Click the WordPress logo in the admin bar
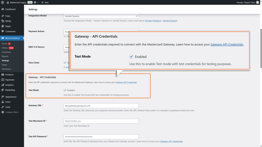This screenshot has width=262, height=147. (3, 2)
